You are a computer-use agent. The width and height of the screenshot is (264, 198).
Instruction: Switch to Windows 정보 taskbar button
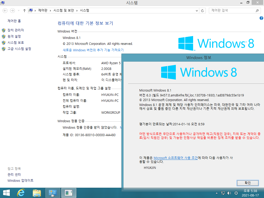[x=69, y=193]
